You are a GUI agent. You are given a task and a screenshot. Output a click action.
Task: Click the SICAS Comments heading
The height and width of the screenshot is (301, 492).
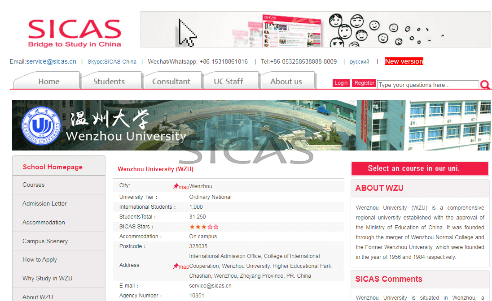click(389, 279)
